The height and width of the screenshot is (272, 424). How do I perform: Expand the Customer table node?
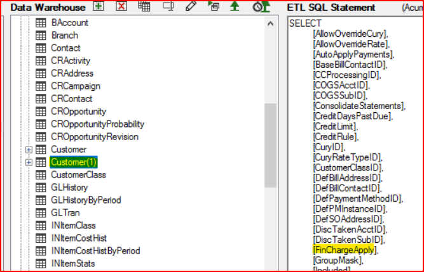[x=29, y=150]
